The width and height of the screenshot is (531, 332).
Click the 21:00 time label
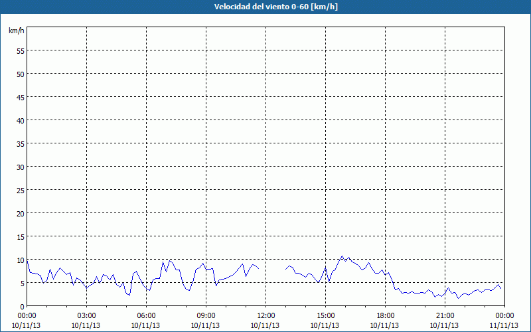point(445,316)
